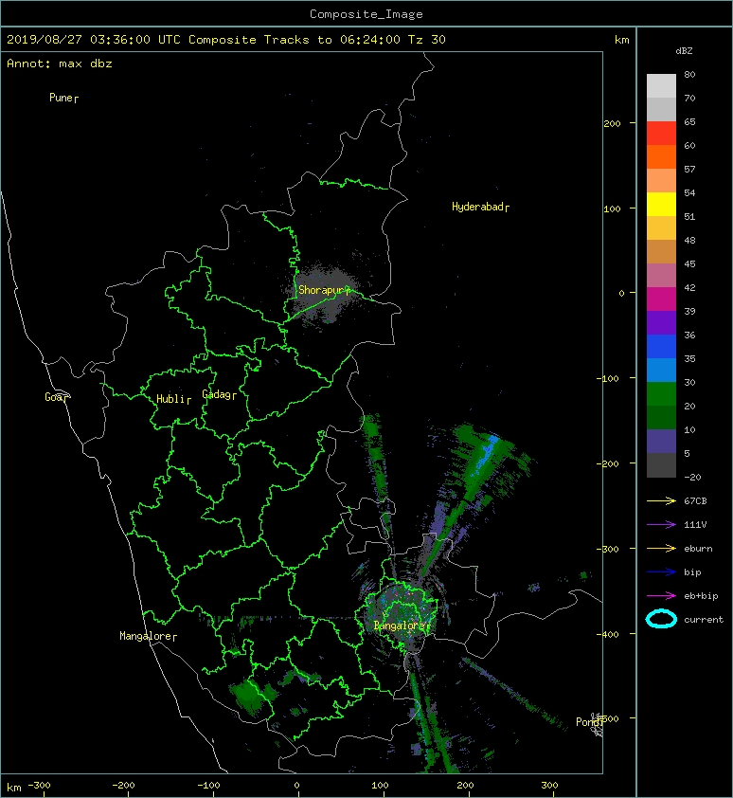The image size is (733, 798).
Task: Click the '48' colorbar value
Action: click(x=689, y=240)
